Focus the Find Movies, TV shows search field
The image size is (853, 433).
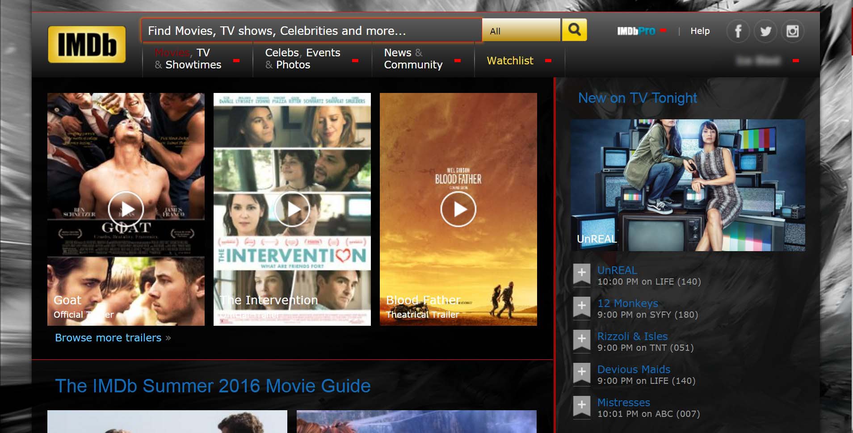coord(311,30)
